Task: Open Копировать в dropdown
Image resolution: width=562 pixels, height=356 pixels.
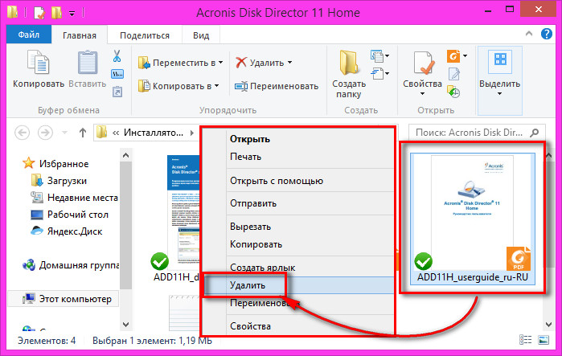Action: [217, 86]
